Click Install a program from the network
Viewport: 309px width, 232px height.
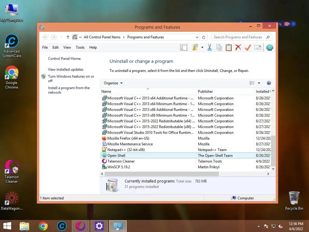click(x=69, y=90)
